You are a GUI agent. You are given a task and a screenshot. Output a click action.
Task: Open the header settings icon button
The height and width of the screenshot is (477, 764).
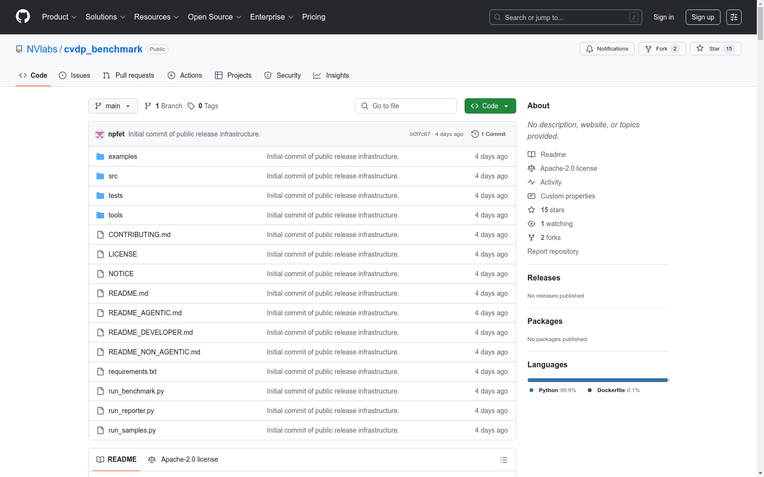734,17
